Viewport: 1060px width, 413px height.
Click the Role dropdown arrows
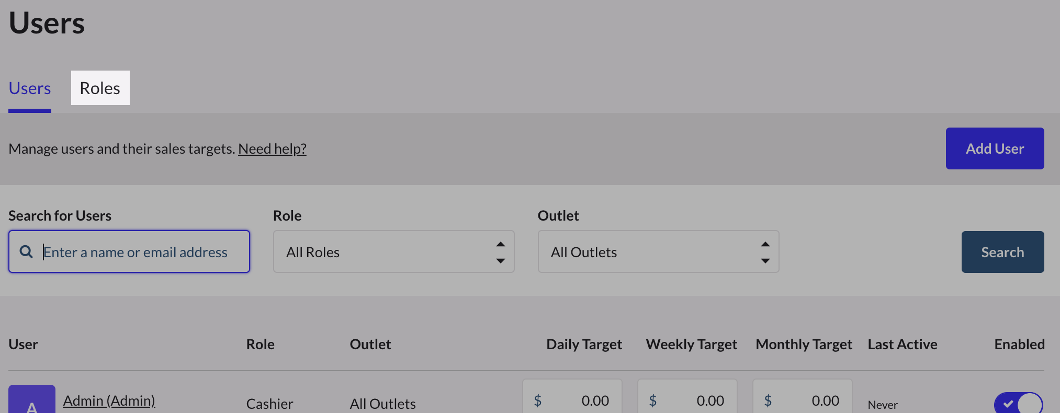[x=501, y=252]
